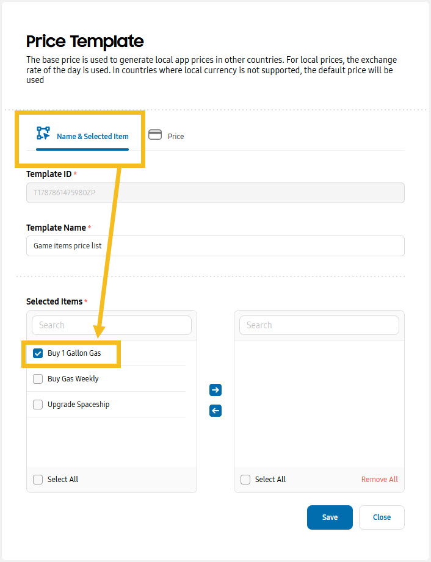Click the Price credit card icon
Image resolution: width=431 pixels, height=562 pixels.
[x=155, y=135]
